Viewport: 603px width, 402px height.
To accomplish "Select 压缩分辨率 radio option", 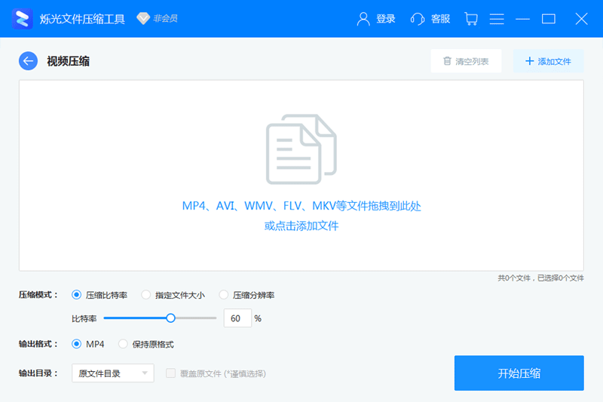I will click(x=224, y=295).
